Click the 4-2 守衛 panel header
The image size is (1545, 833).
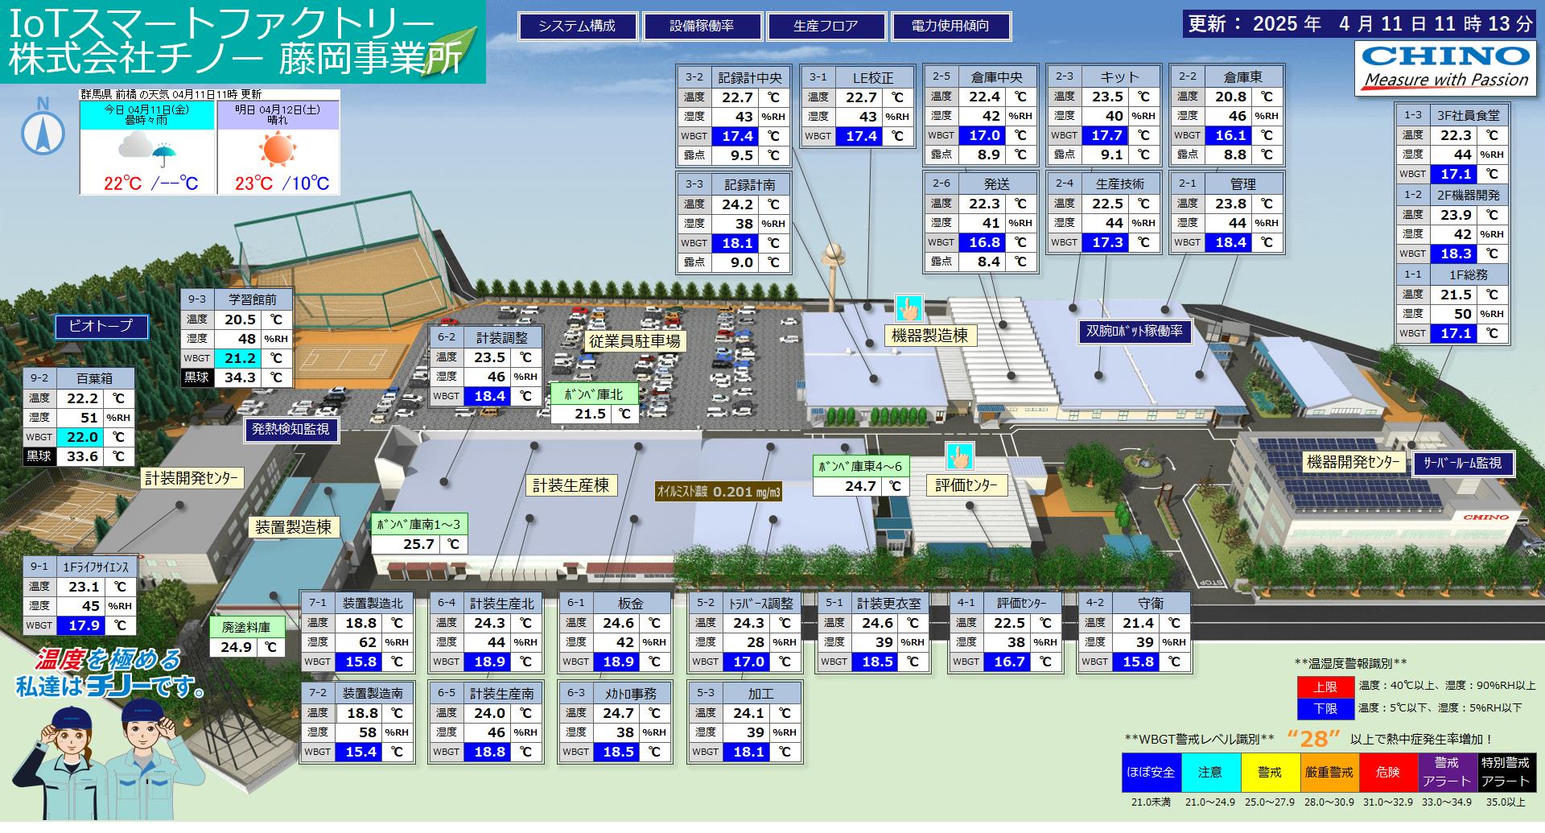pyautogui.click(x=1135, y=604)
